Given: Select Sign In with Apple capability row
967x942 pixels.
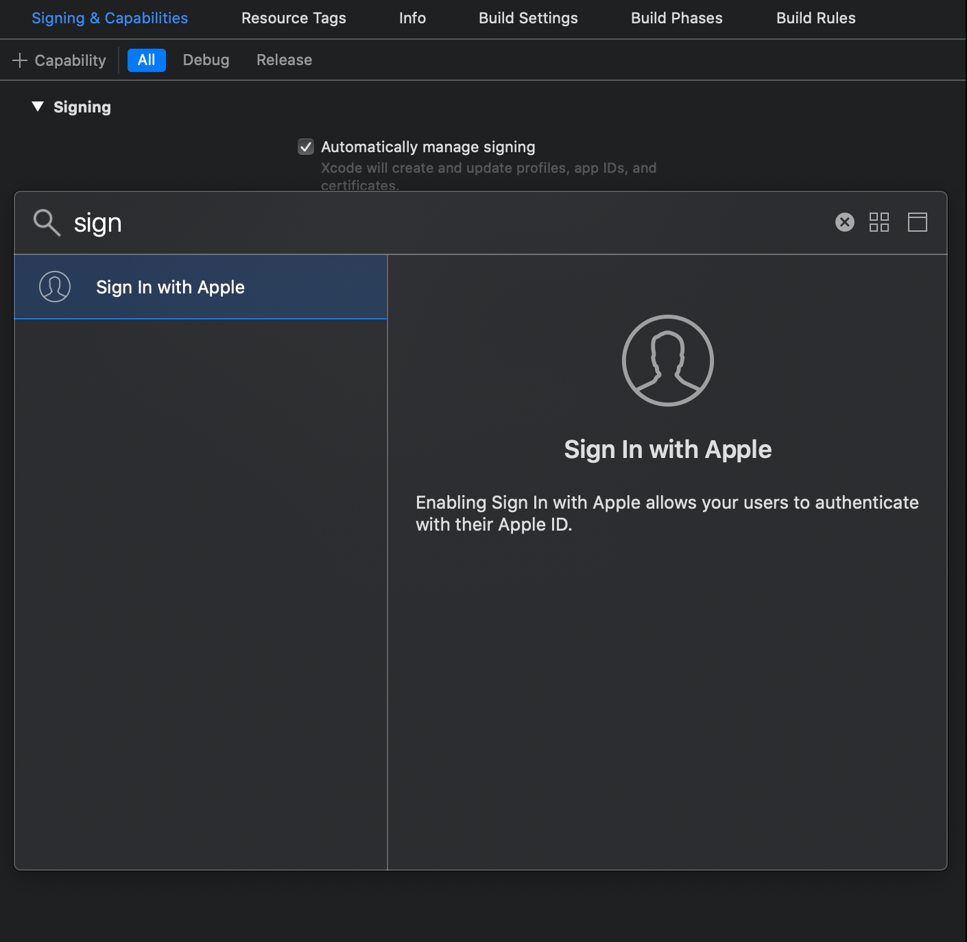Looking at the screenshot, I should [x=201, y=287].
